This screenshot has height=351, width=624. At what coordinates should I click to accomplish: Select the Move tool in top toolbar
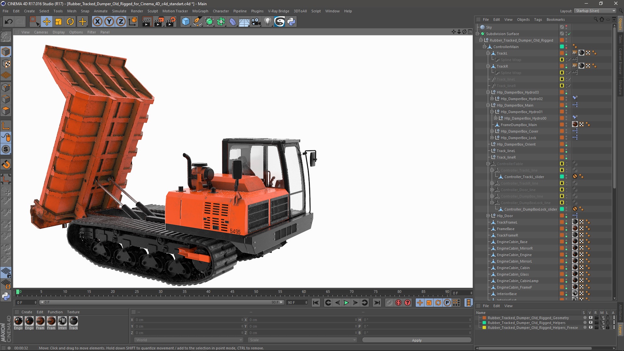pos(46,22)
